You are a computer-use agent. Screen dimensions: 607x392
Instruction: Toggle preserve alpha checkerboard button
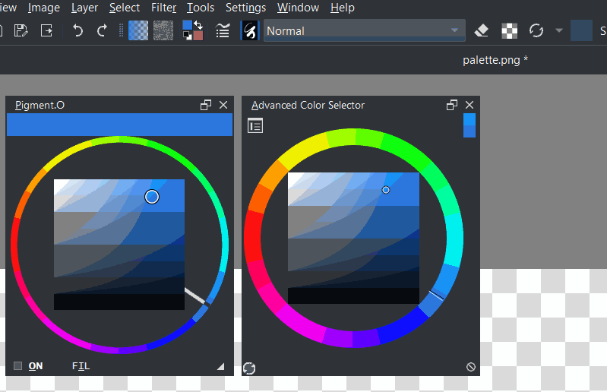pyautogui.click(x=510, y=30)
